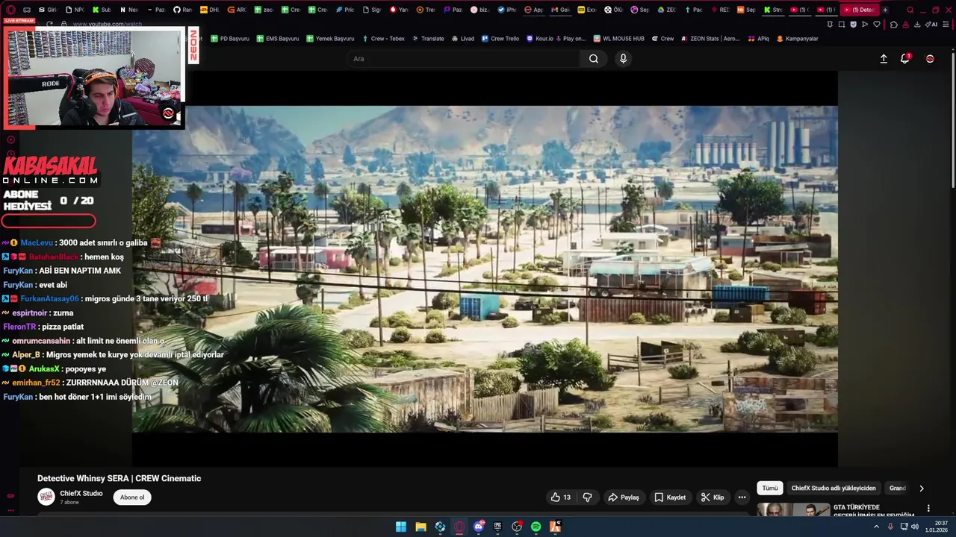Open the WL MOUSE HUB bookmark
This screenshot has height=537, width=956.
pos(618,39)
